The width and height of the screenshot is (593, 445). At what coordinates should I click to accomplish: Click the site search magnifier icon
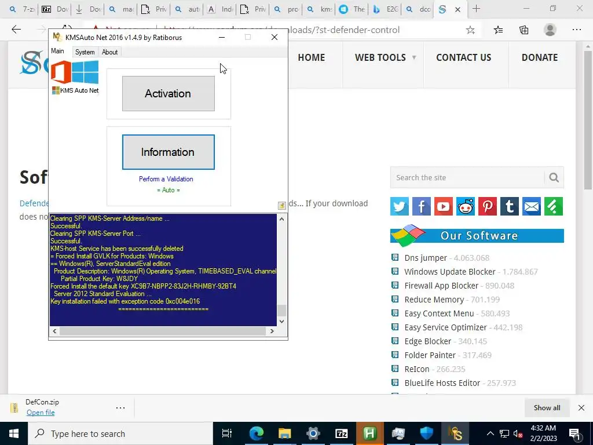[554, 177]
